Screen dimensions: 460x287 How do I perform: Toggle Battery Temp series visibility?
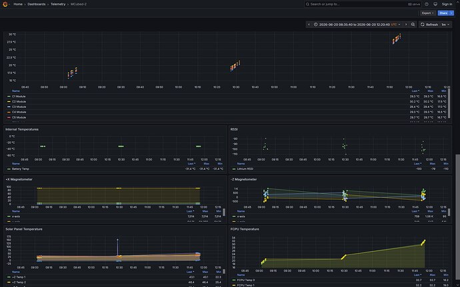click(20, 169)
